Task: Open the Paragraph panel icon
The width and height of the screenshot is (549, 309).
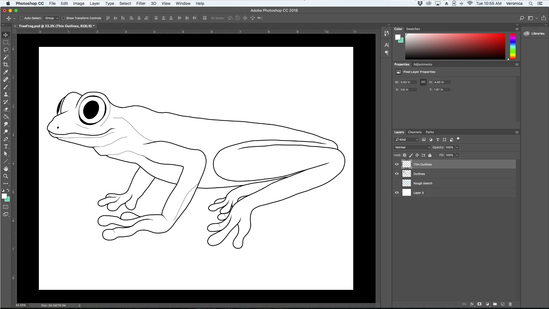Action: point(387,53)
